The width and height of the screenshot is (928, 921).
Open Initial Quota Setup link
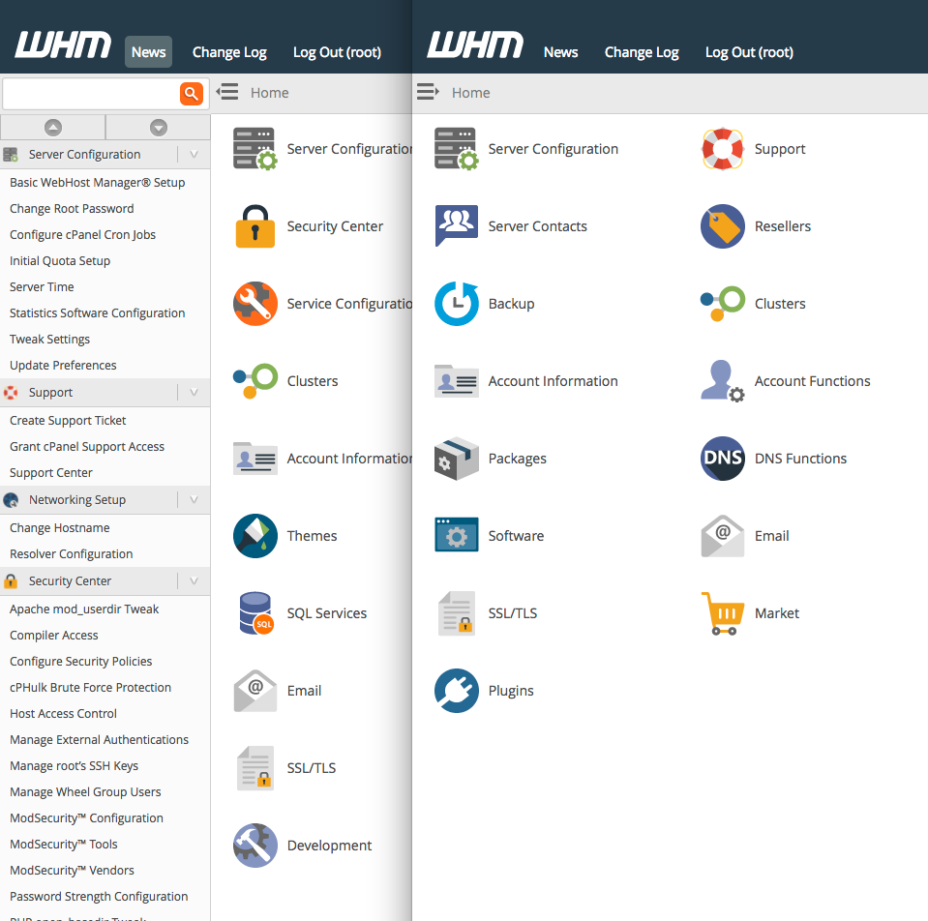pyautogui.click(x=60, y=261)
